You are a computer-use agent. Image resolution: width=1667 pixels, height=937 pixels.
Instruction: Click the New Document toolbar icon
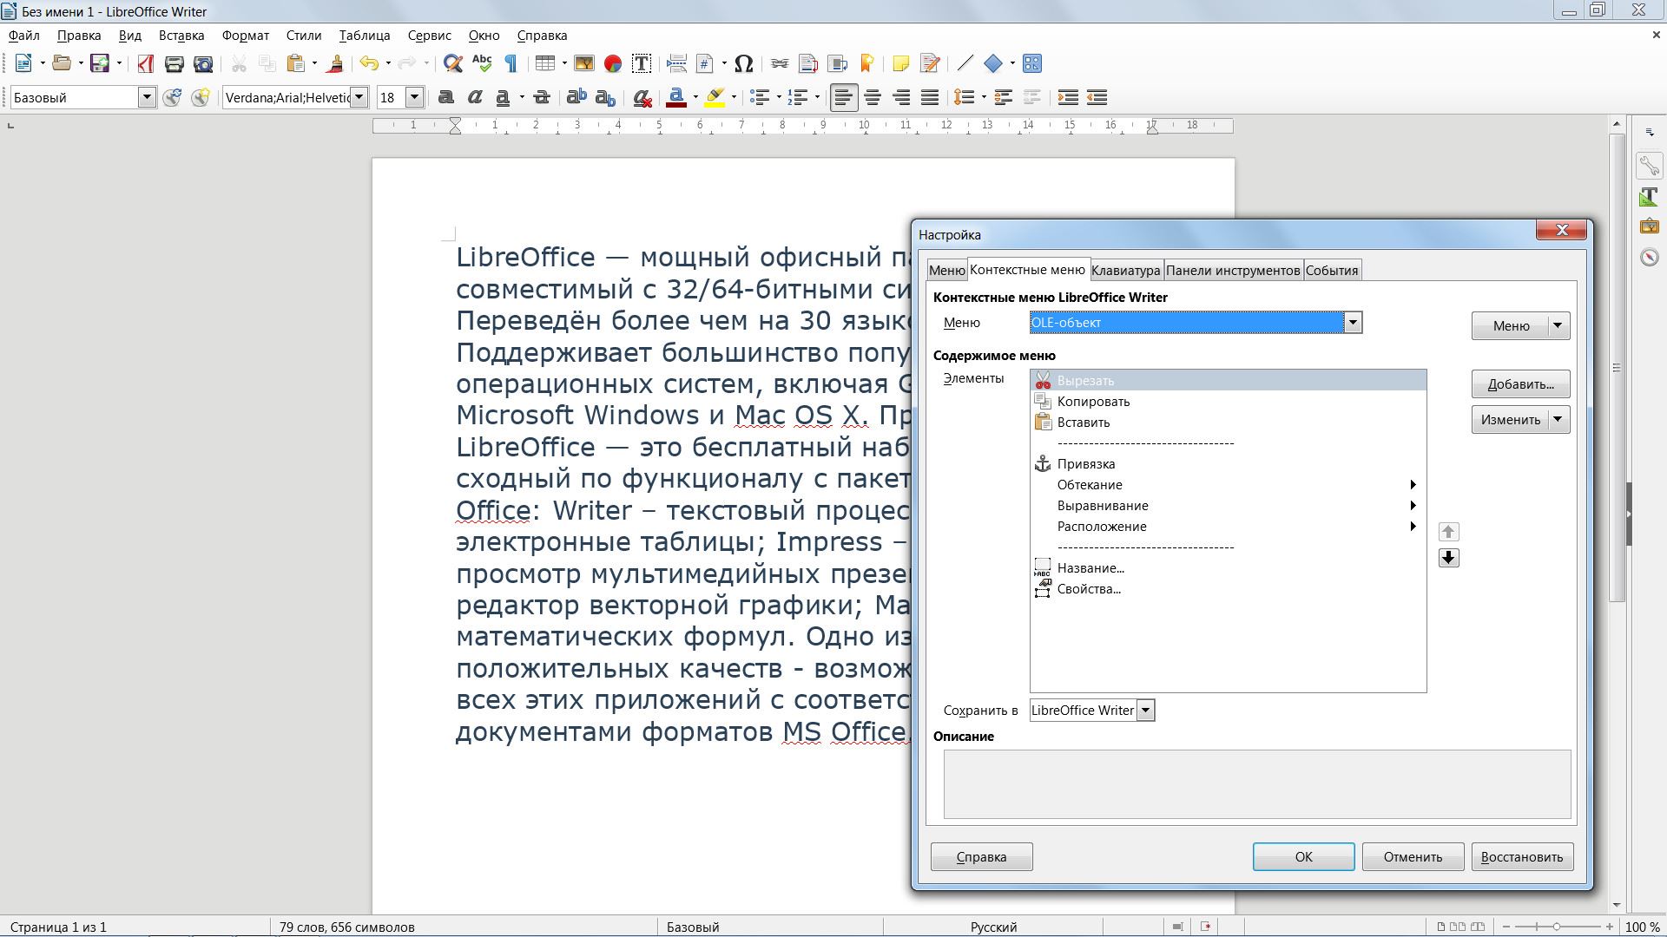(x=23, y=63)
